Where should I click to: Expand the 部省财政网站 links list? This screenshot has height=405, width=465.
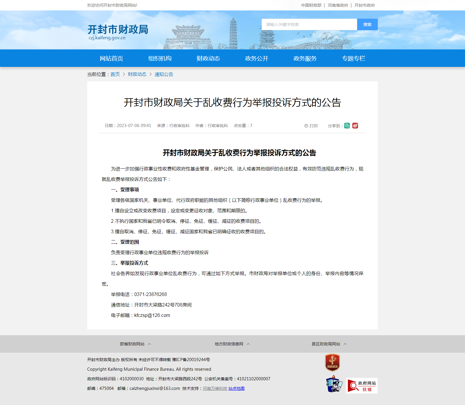[135, 344]
